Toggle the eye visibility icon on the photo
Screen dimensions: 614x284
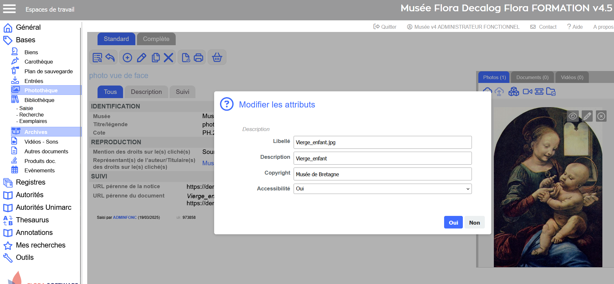573,116
